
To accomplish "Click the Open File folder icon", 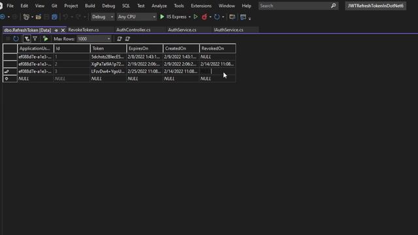I will [39, 17].
